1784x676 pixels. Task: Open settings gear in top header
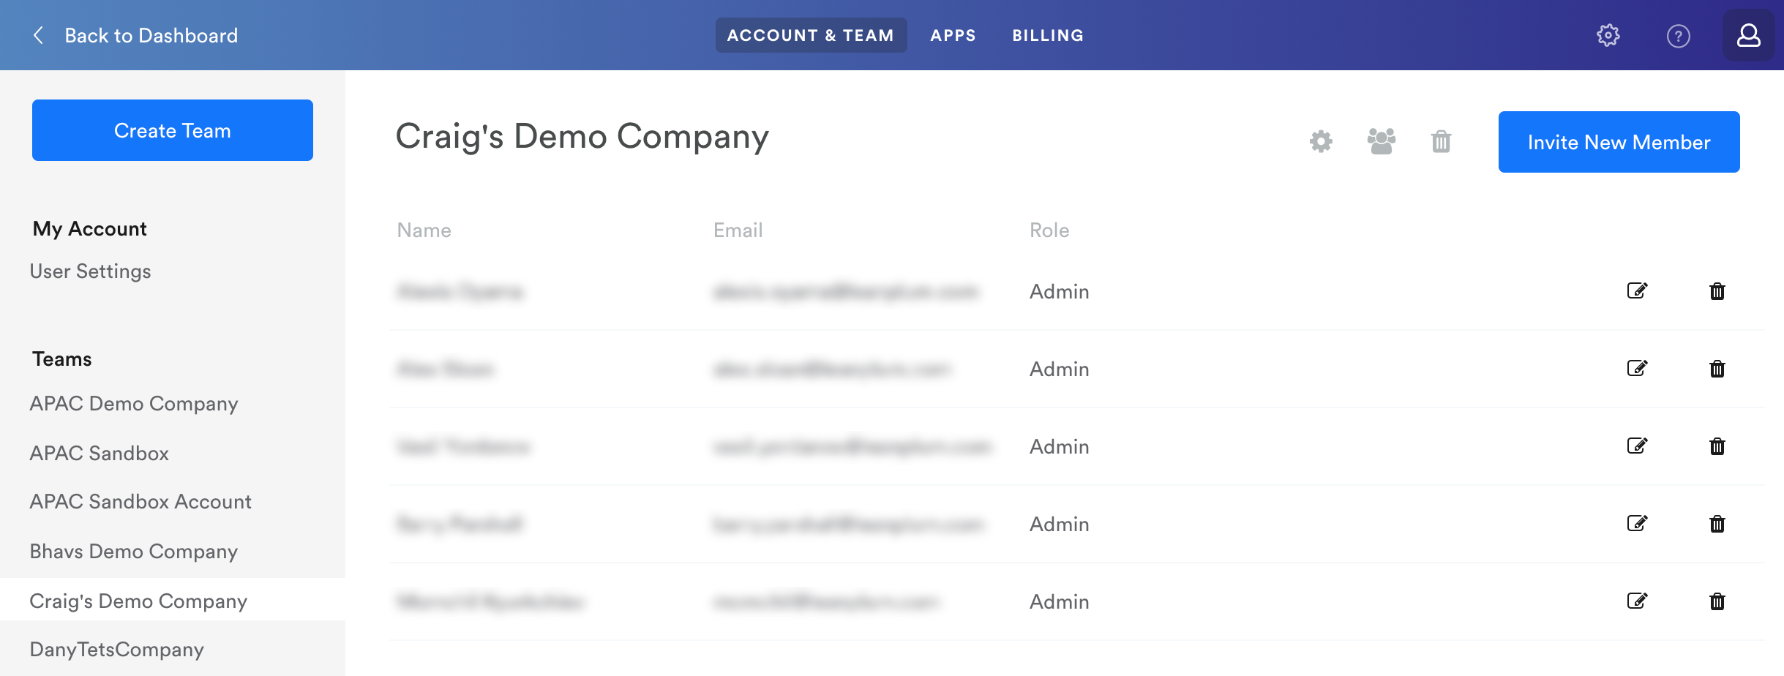pos(1608,35)
